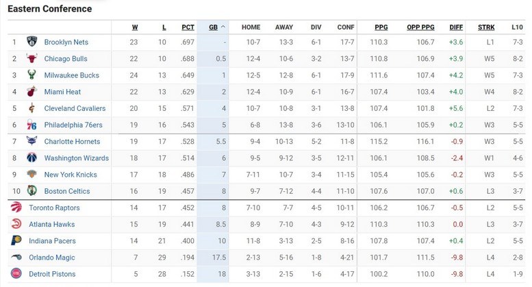
Task: Click the Milwaukee Bucks logo icon
Action: click(x=31, y=75)
